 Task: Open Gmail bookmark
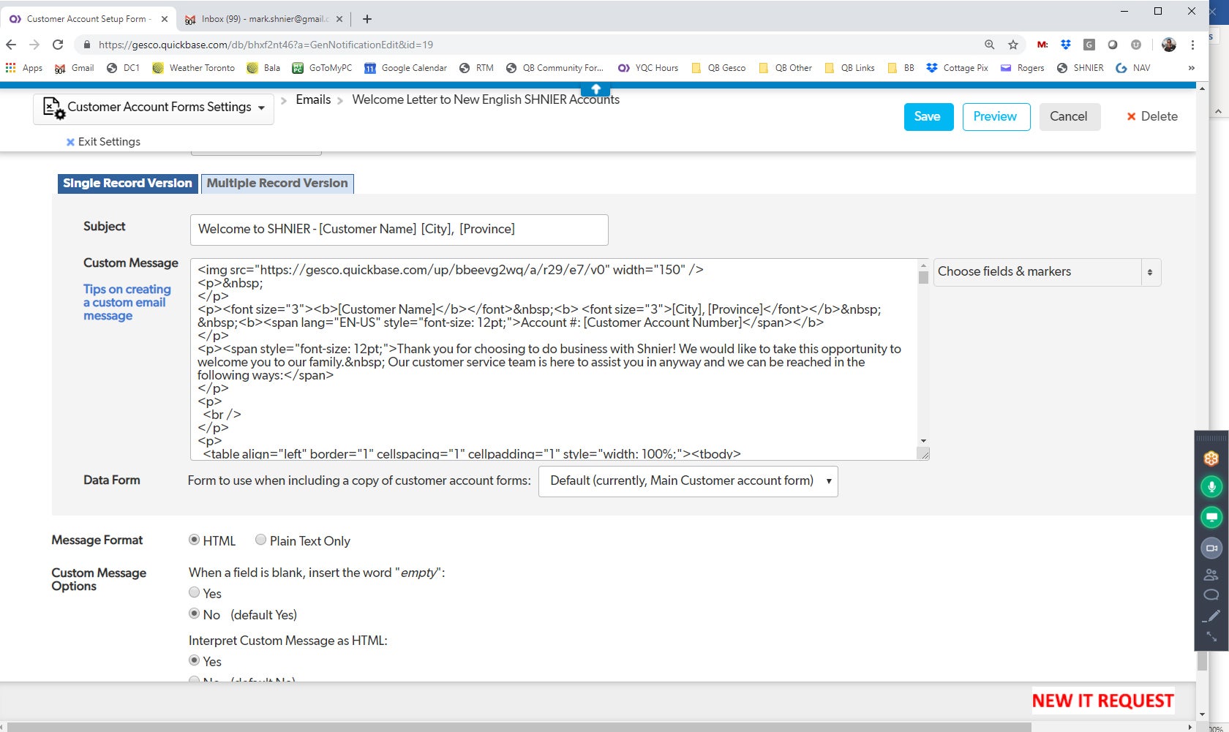point(75,68)
